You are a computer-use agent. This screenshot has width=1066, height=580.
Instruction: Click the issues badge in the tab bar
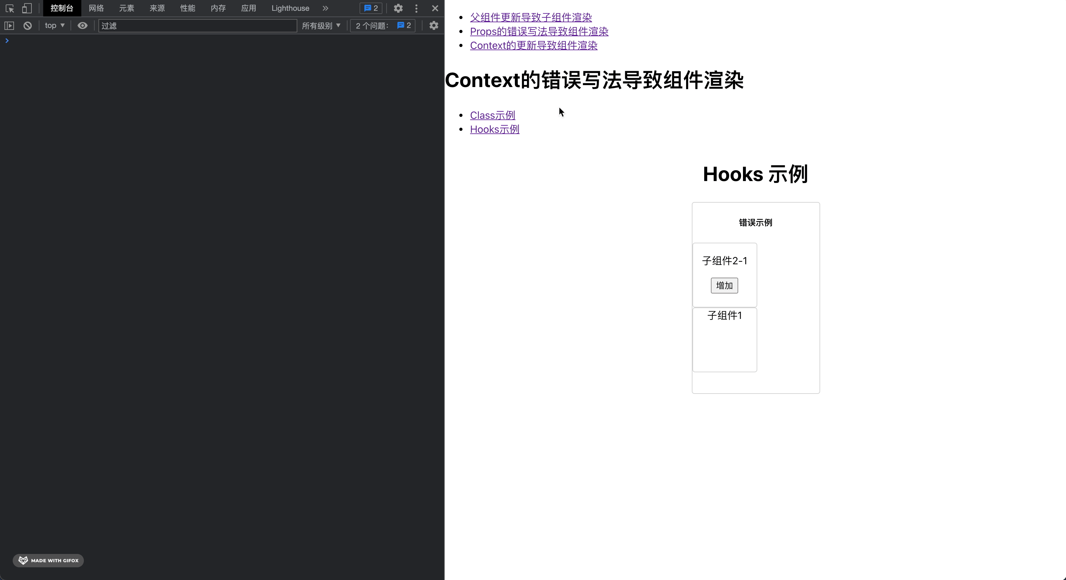click(x=371, y=8)
